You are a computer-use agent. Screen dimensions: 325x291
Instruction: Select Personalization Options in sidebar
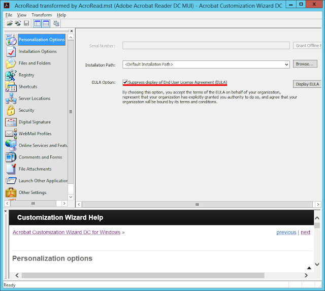pos(42,40)
